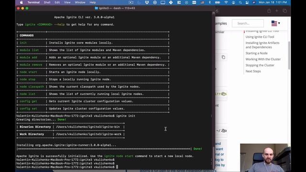Click the install progress bar in Terminal

click(104, 149)
